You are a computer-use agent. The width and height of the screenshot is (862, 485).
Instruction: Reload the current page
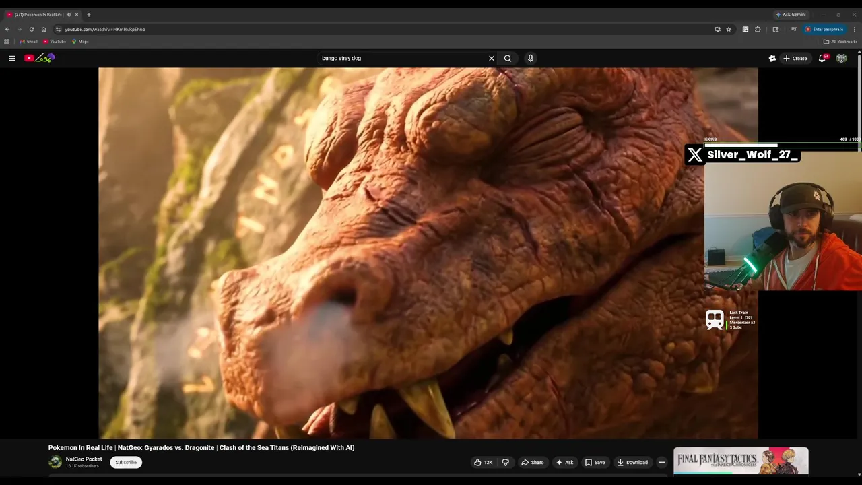[32, 29]
